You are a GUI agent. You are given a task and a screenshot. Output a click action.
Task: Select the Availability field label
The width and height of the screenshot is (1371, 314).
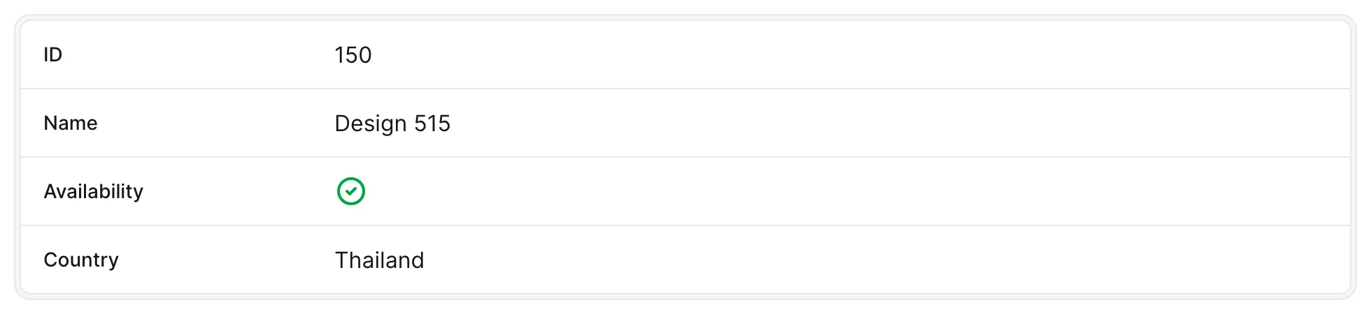pos(94,191)
